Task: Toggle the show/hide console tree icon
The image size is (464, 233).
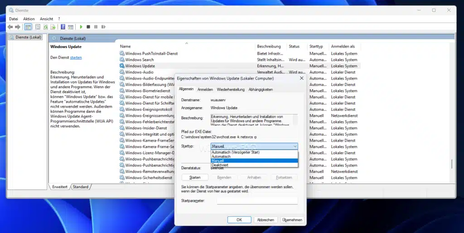Action: point(28,27)
